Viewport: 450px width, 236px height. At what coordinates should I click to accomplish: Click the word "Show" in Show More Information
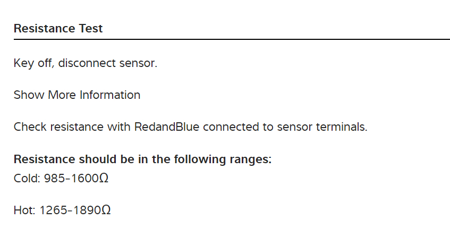pyautogui.click(x=29, y=95)
